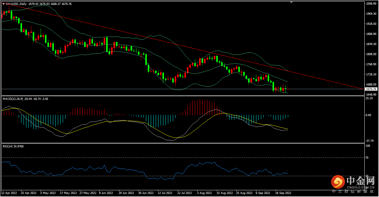Click the 1728.10 price axis label

click(371, 74)
